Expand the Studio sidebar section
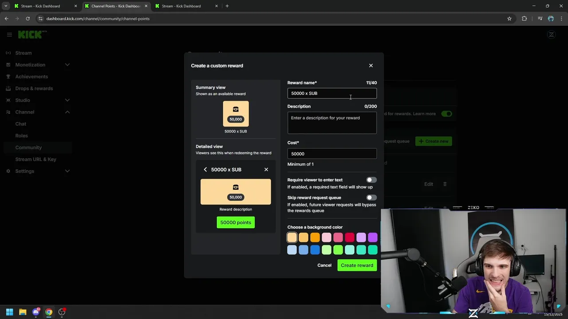Screen dimensions: 568x319 (67, 100)
